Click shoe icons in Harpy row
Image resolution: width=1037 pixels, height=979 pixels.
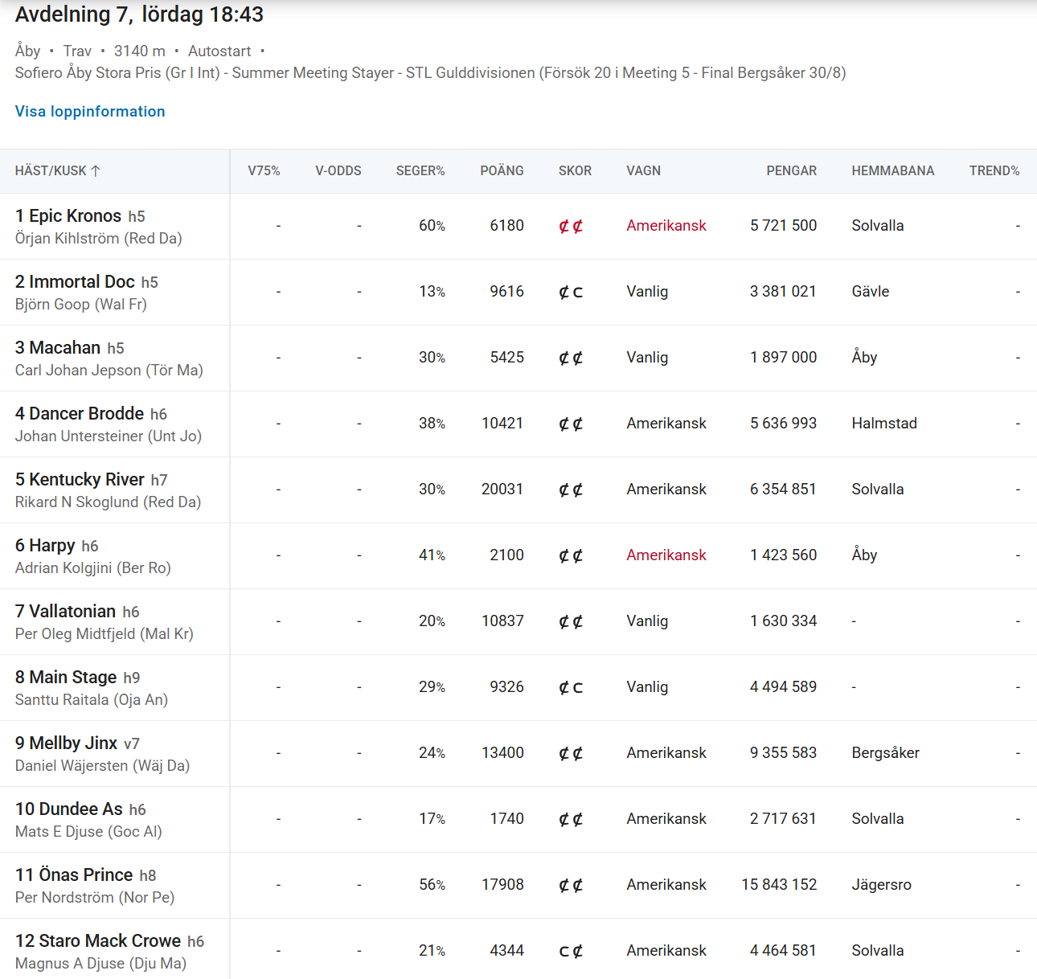coord(571,555)
